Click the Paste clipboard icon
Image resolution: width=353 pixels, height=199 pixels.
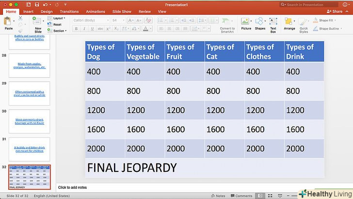click(7, 21)
